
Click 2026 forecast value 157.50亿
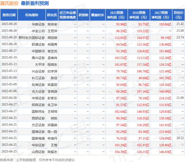143,65
